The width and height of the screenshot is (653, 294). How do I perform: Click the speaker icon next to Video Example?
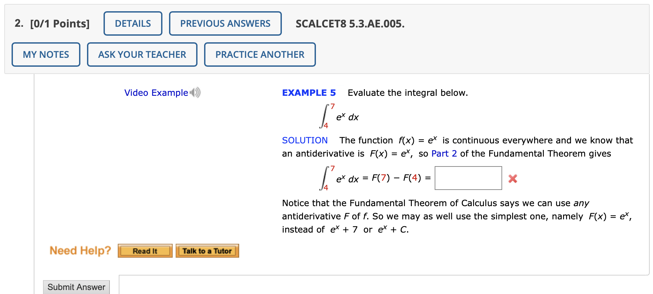click(195, 92)
